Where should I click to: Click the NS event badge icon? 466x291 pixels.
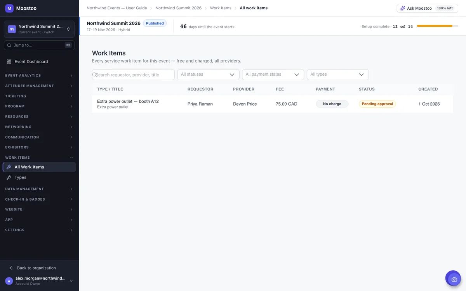click(x=12, y=29)
